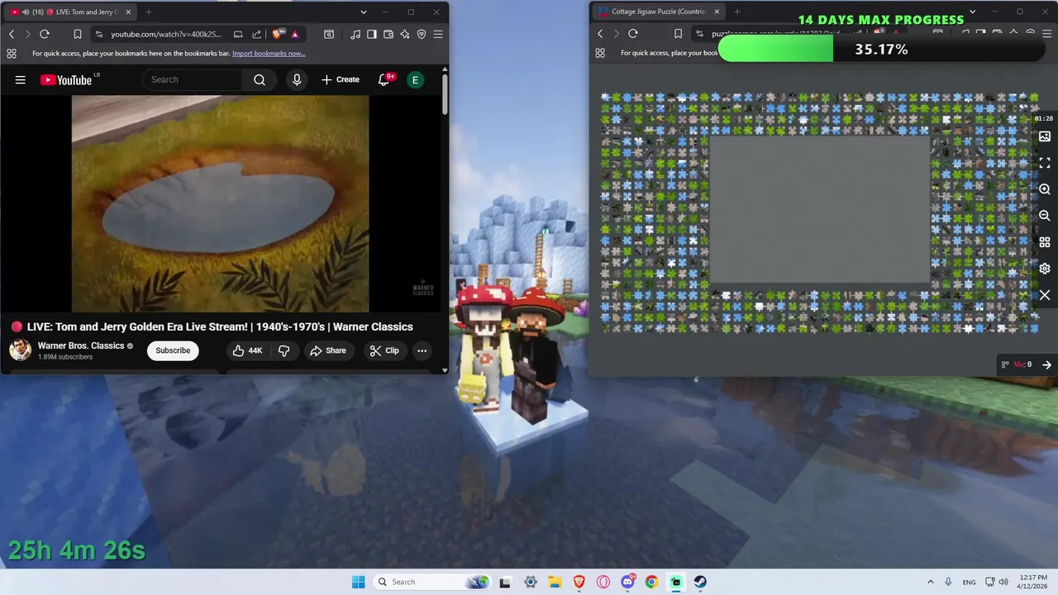Toggle Brave sidebar panel in YouTube window
Screen dimensions: 1058x595
(x=372, y=34)
